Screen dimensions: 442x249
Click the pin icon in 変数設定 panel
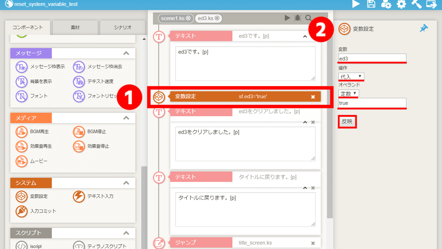(424, 28)
